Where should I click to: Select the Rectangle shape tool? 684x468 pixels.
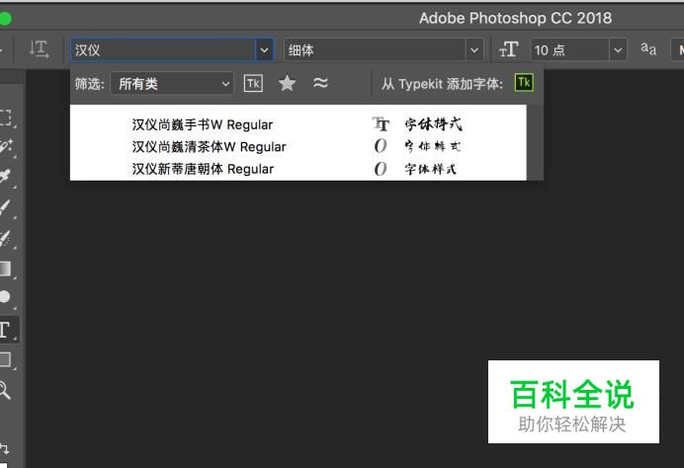tap(5, 359)
